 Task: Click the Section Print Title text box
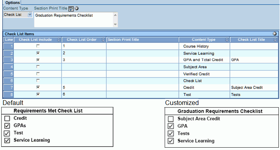[74, 20]
